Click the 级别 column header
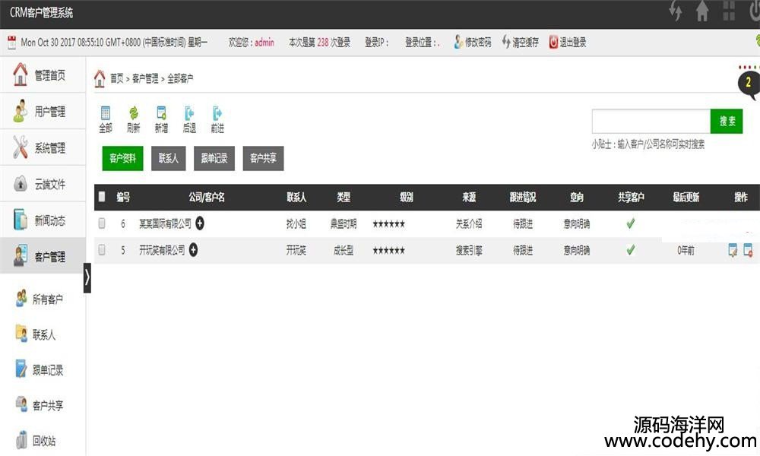 [x=407, y=198]
